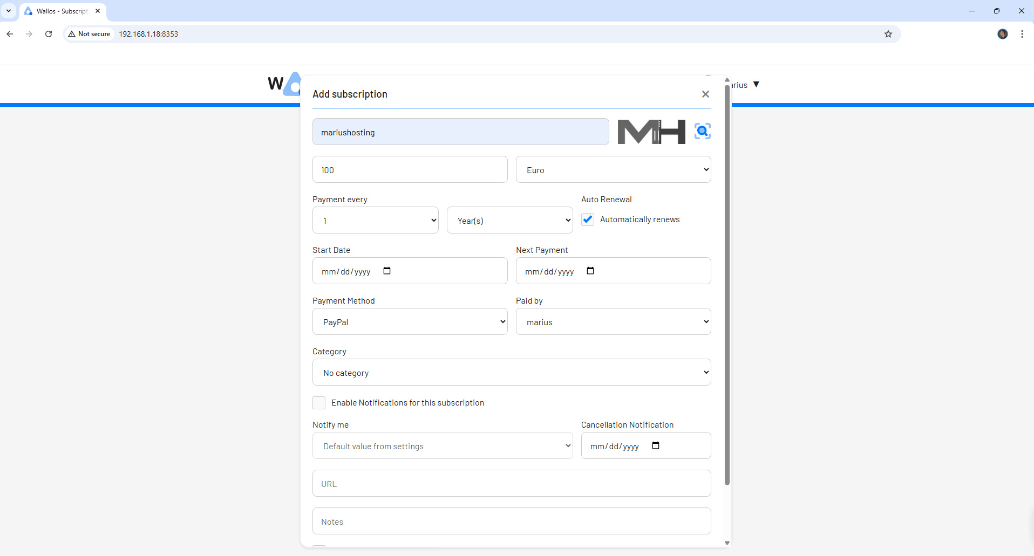Open the No category dropdown
Viewport: 1034px width, 556px height.
511,373
